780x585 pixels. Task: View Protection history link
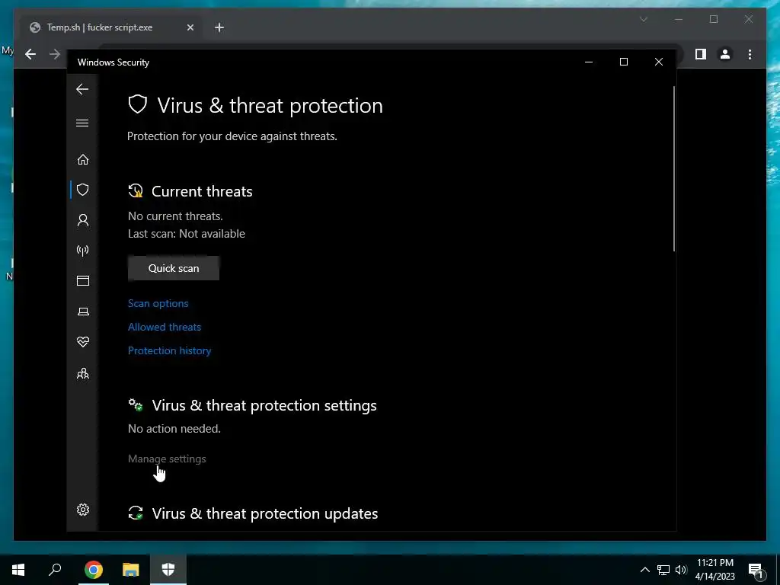[170, 350]
